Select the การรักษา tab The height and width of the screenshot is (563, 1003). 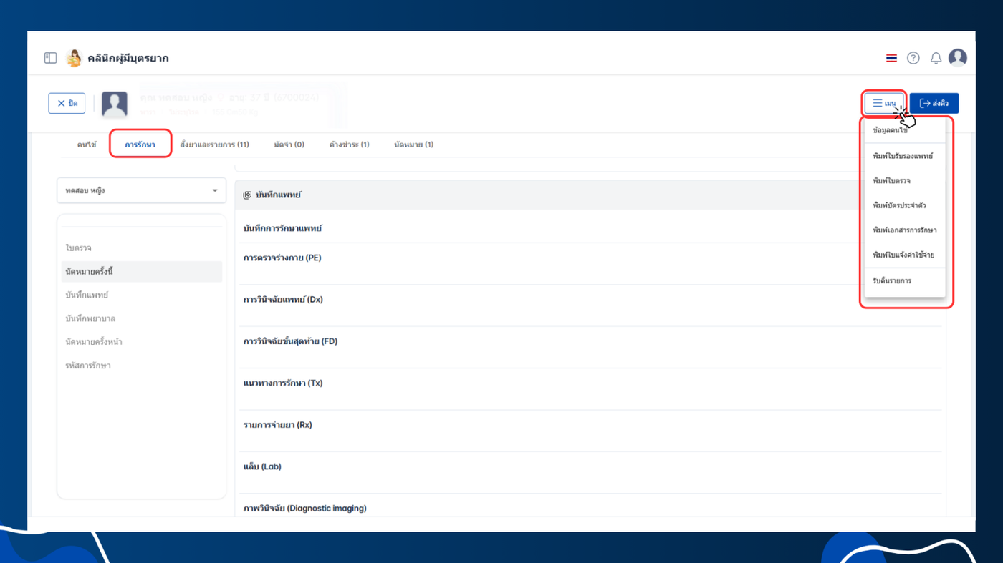pos(140,145)
